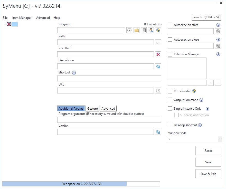
Task: Click the Reset button
Action: tap(208, 151)
